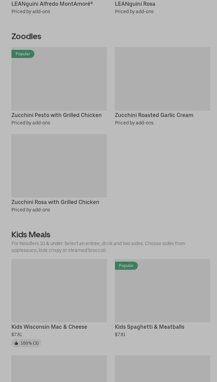Open bottom-left kids meal image below Mac & Cheese

pyautogui.click(x=59, y=369)
